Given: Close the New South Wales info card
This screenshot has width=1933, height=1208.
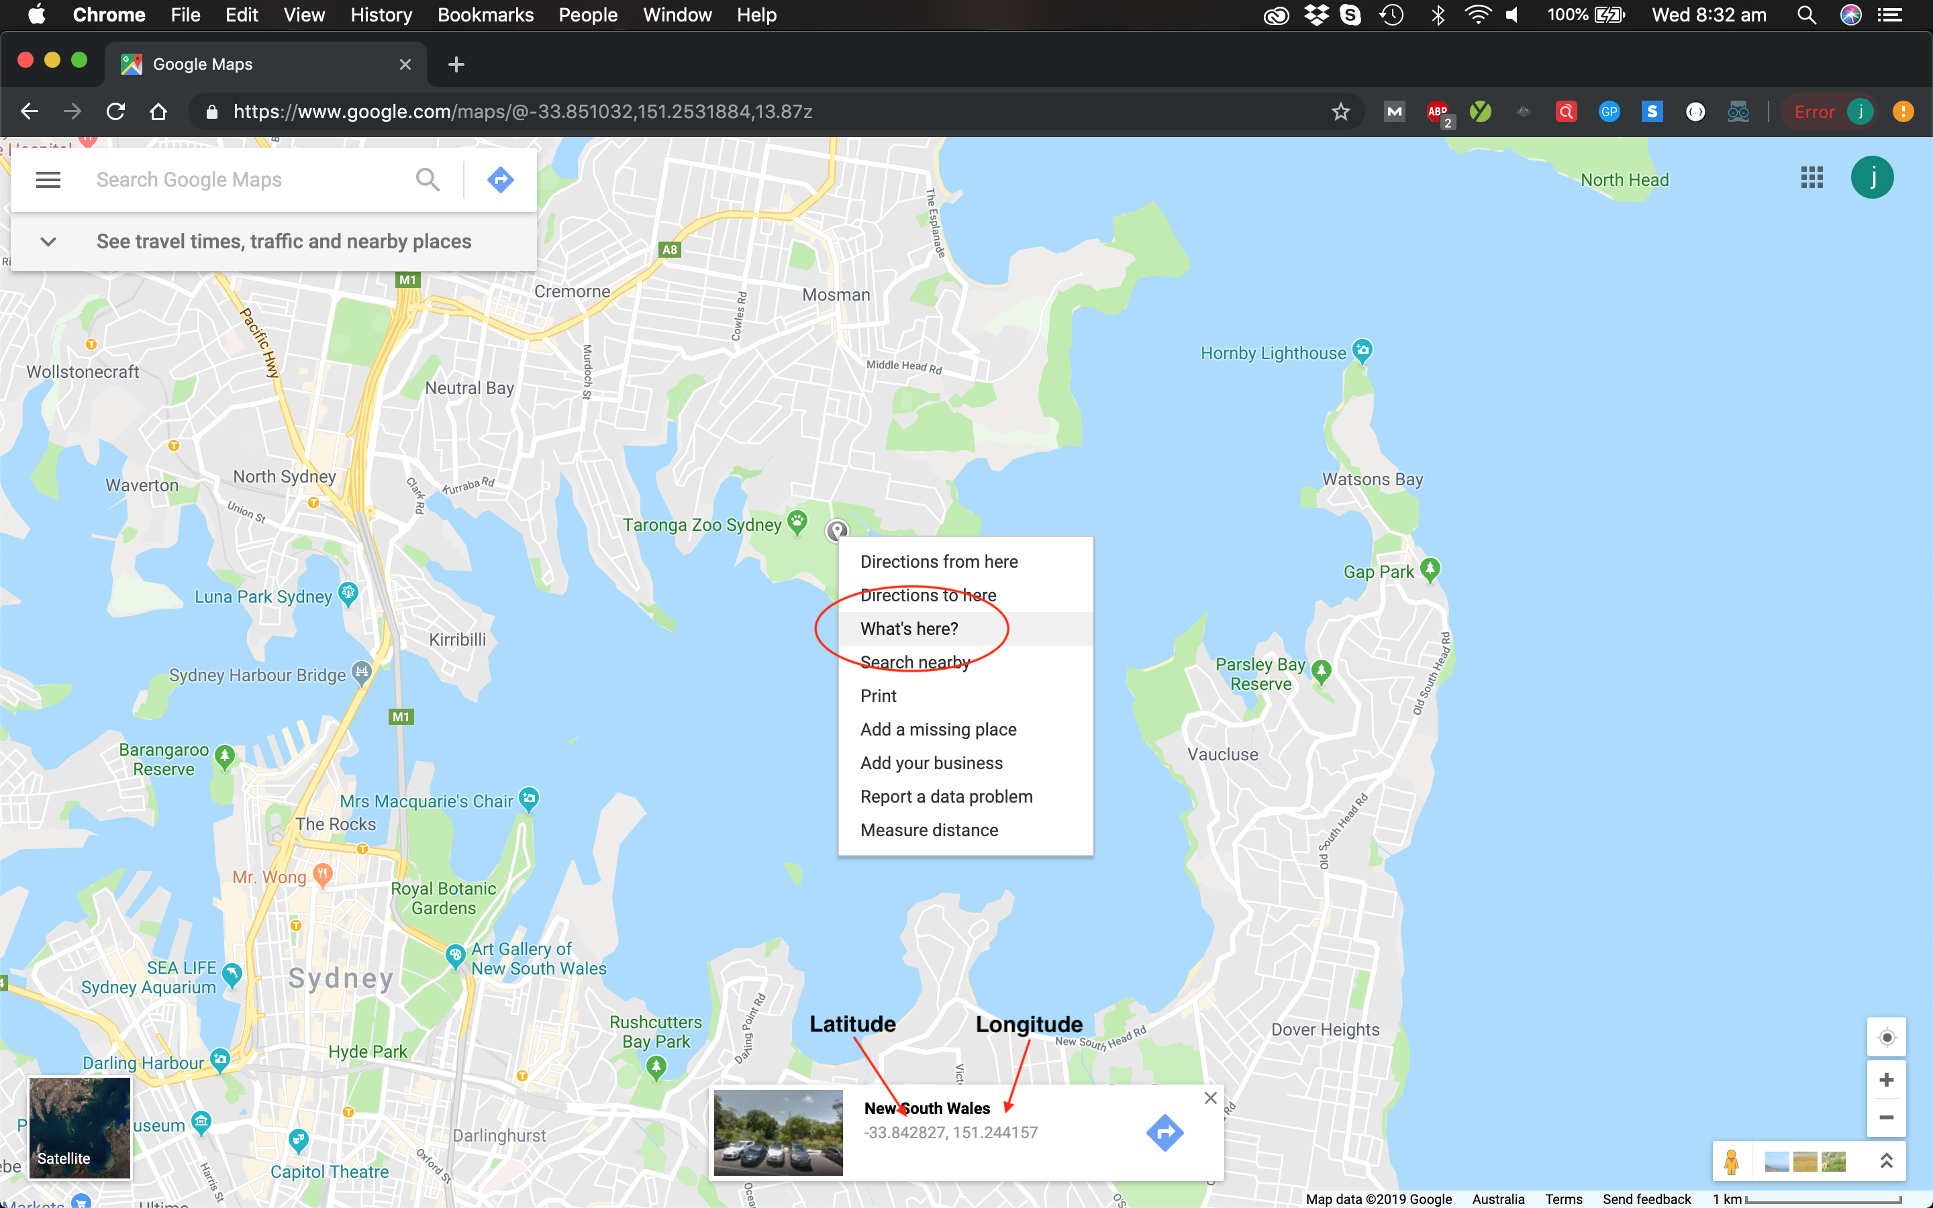Looking at the screenshot, I should (x=1210, y=1098).
